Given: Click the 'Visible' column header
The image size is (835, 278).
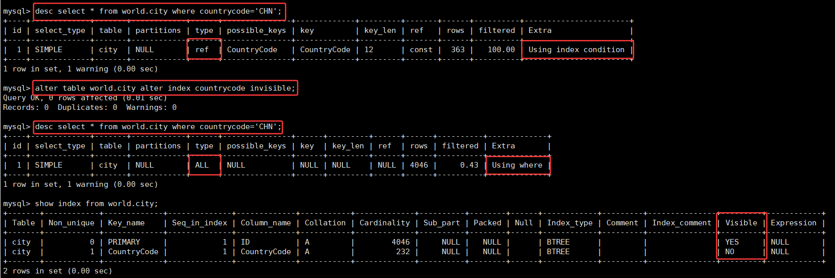Looking at the screenshot, I should (741, 223).
